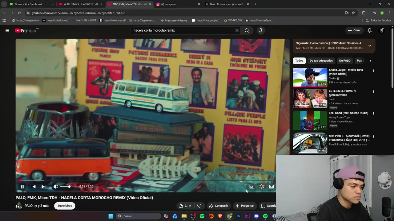Expand the Siguiente playlist panel chevron
This screenshot has height=221, width=394.
370,46
